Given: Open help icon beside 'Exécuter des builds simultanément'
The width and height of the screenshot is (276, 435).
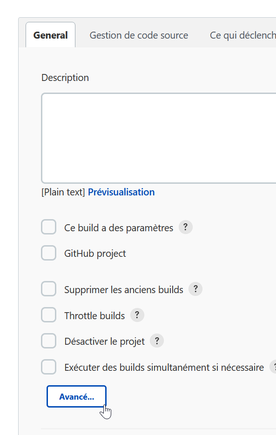Looking at the screenshot, I should point(273,367).
